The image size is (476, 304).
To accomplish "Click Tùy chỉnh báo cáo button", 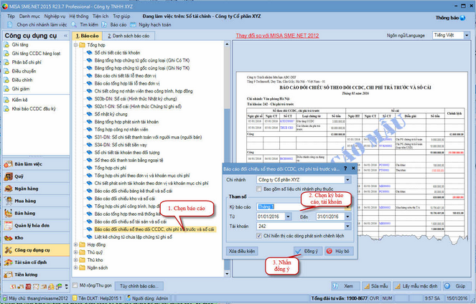I will pos(139,286).
